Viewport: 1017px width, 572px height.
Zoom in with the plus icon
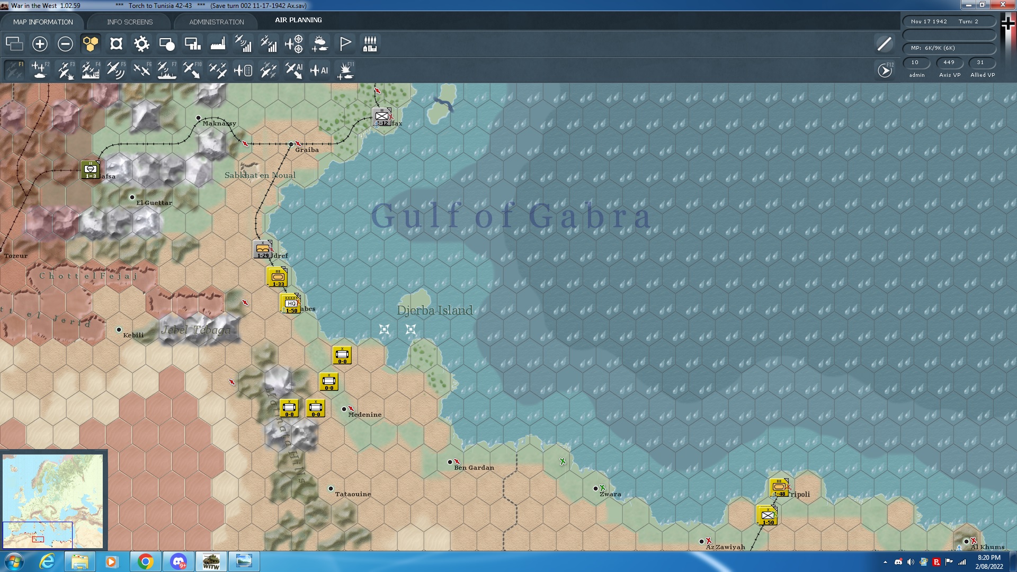click(40, 44)
